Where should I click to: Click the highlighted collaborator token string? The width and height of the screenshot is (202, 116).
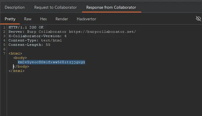[51, 62]
